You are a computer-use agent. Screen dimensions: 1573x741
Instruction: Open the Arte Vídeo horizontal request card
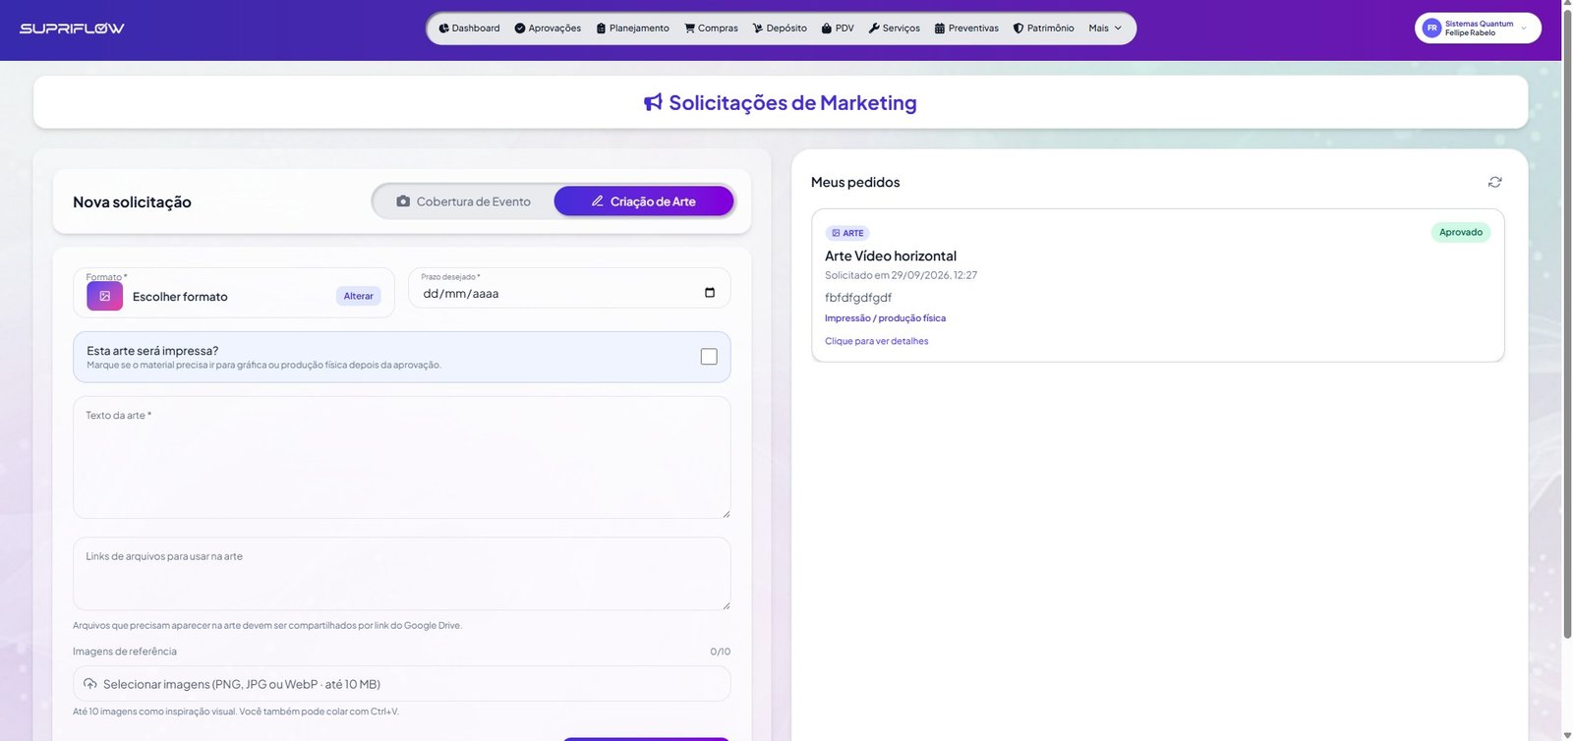pos(1158,285)
